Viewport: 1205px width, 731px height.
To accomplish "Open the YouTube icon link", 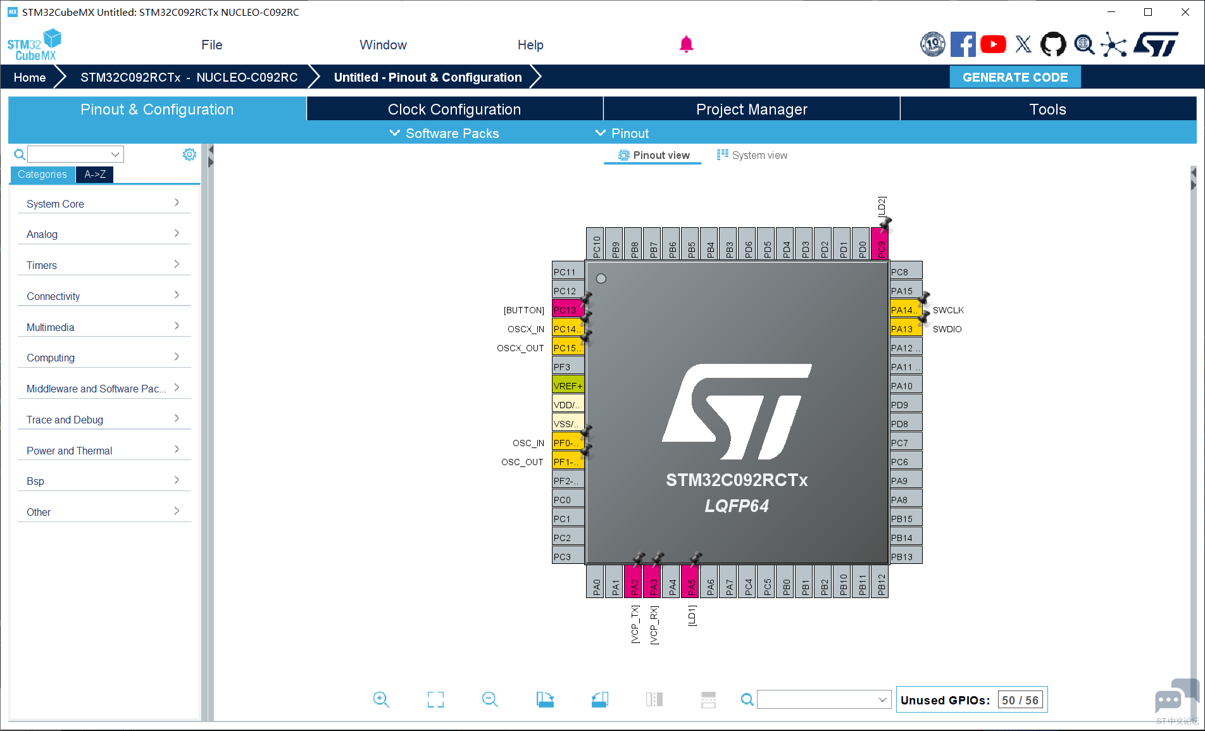I will point(993,44).
